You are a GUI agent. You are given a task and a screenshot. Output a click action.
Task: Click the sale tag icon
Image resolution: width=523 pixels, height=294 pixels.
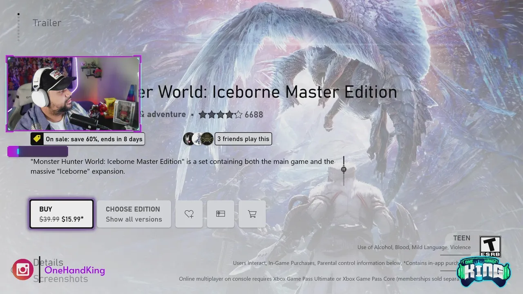(x=37, y=139)
